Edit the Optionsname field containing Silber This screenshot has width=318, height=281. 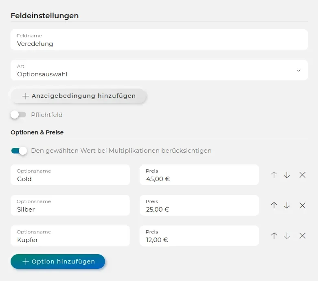click(70, 205)
